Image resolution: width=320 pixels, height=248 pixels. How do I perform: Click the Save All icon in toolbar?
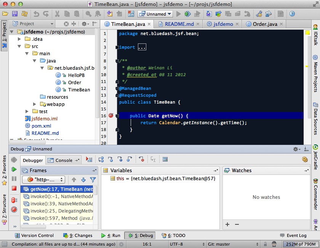[x=14, y=14]
